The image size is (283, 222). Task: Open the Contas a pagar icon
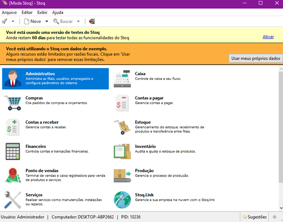pyautogui.click(x=122, y=103)
